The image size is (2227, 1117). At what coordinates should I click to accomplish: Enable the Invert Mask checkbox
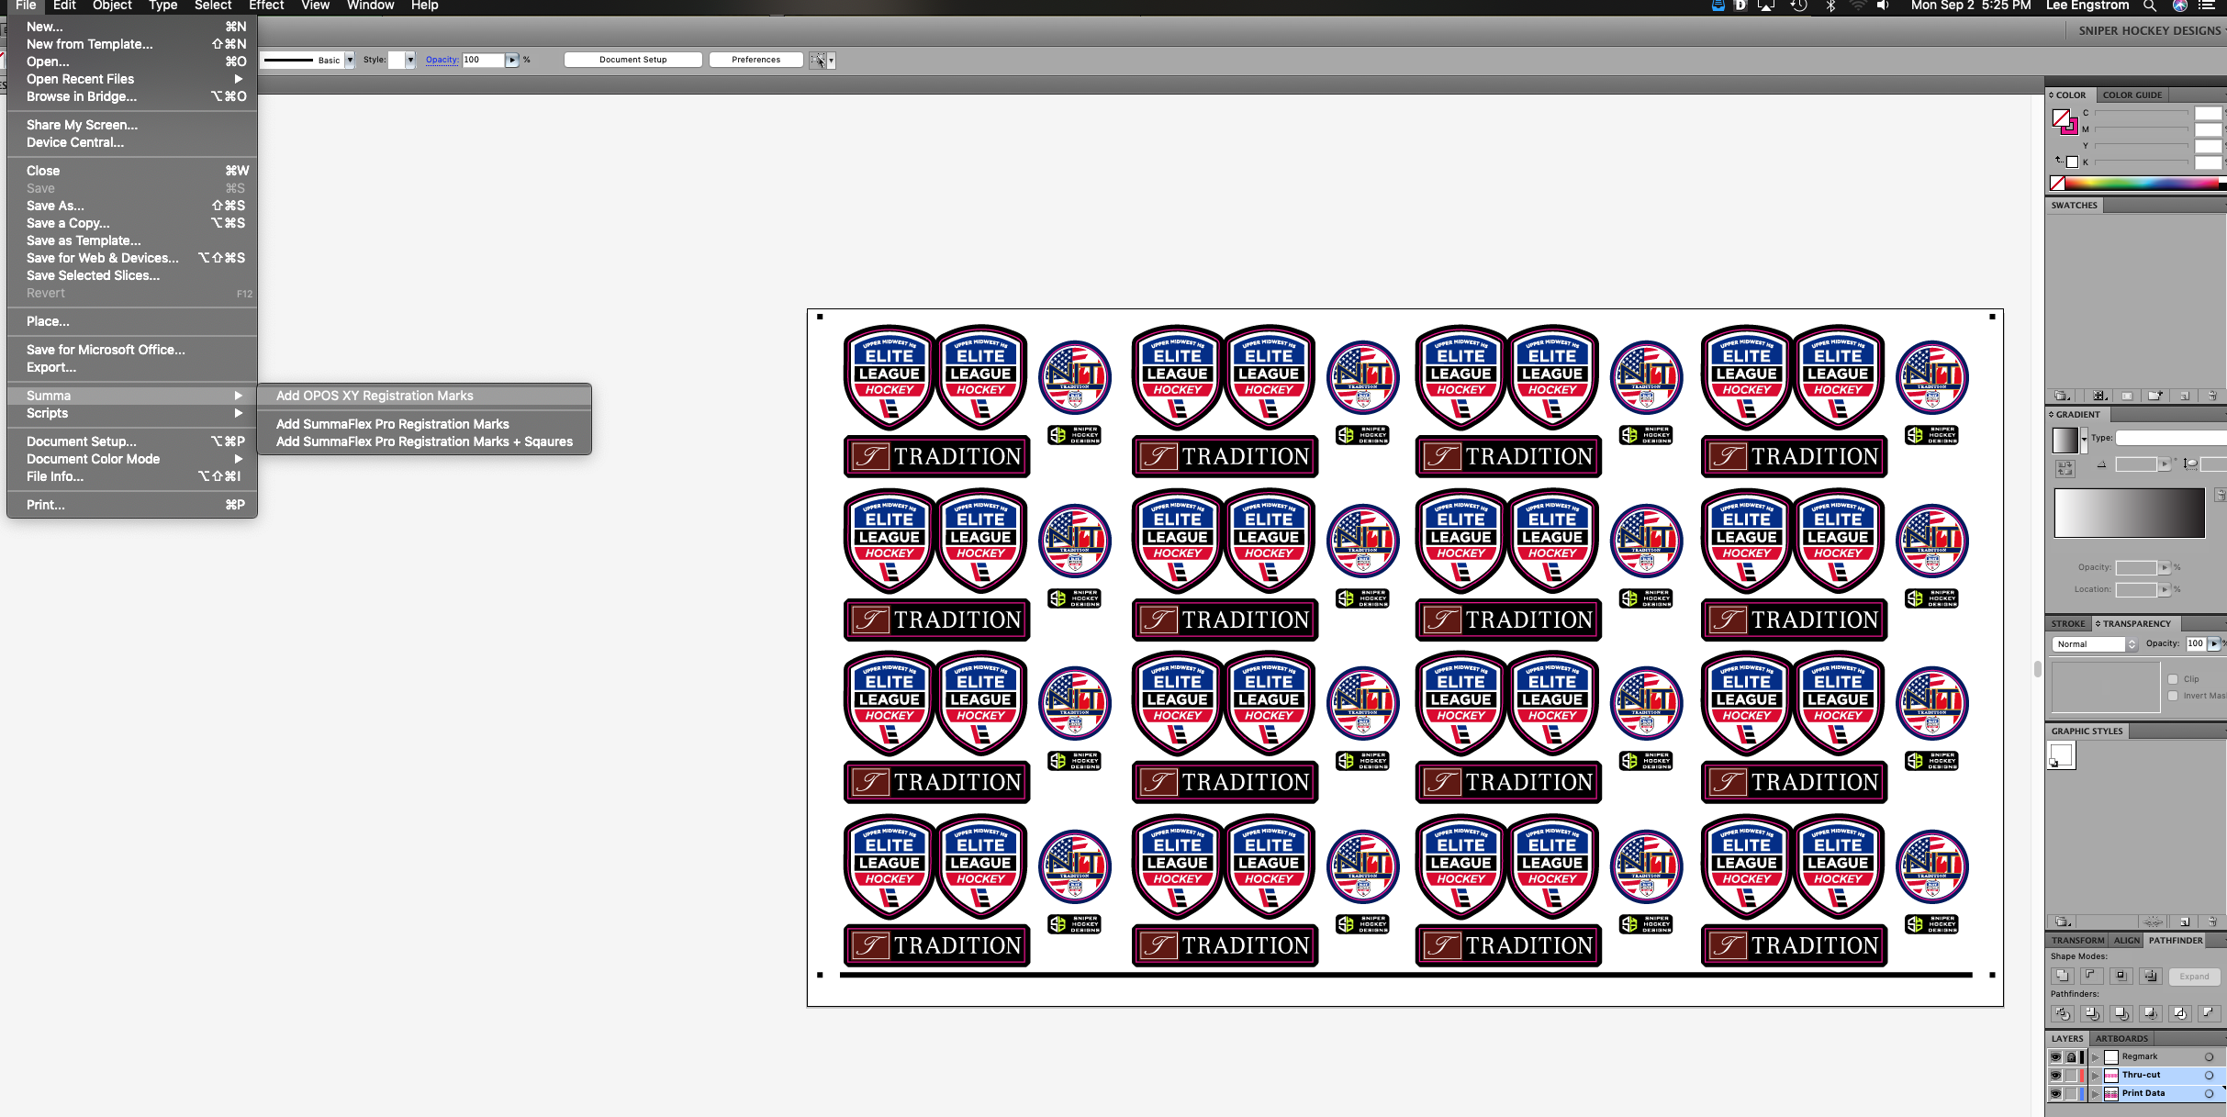2173,696
